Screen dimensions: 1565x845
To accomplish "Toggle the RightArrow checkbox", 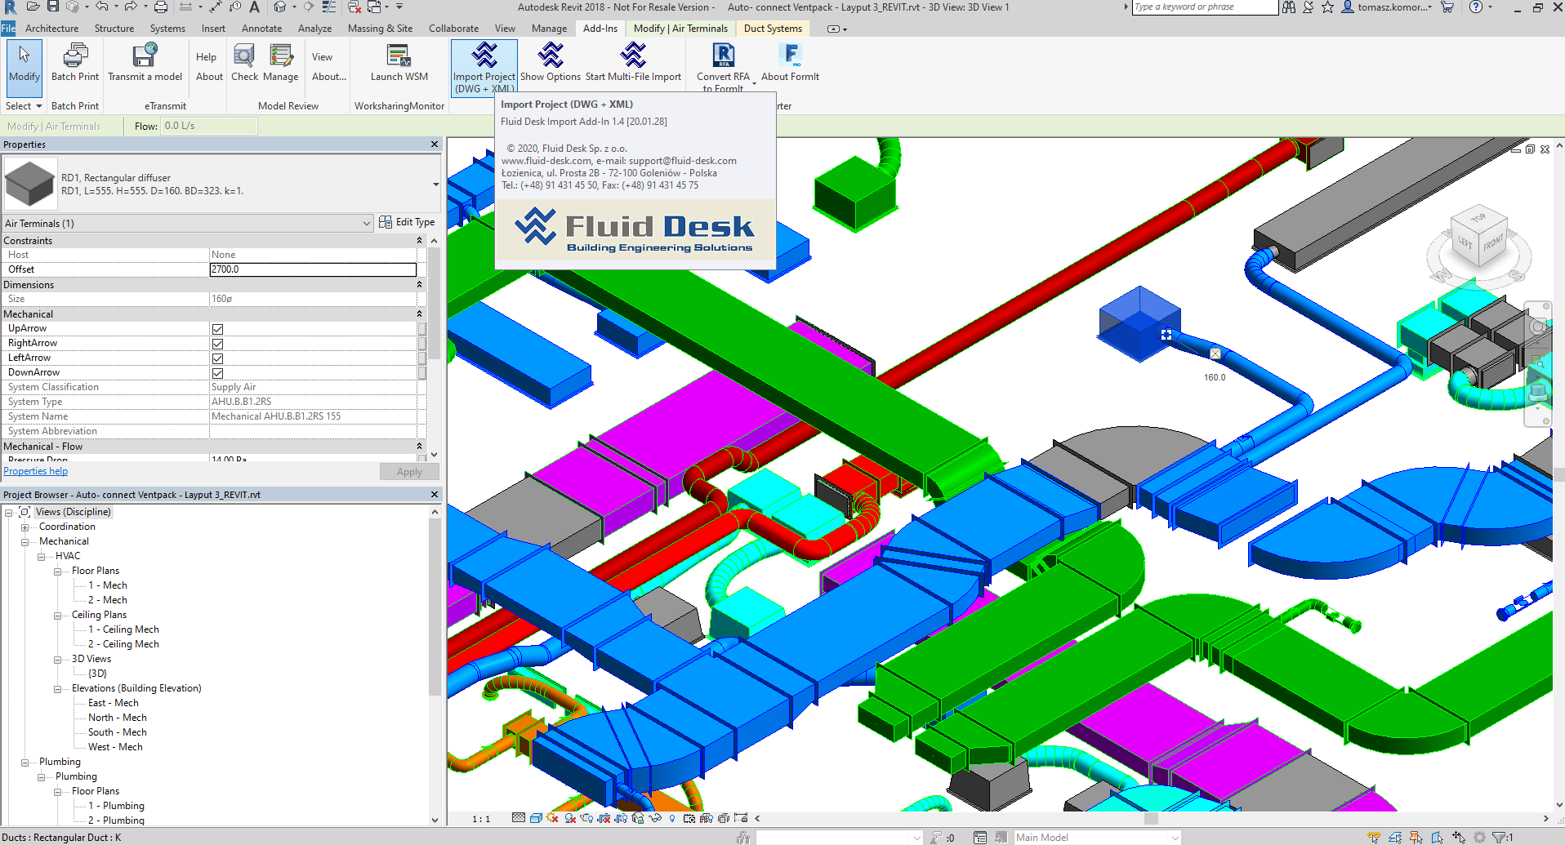I will 218,344.
